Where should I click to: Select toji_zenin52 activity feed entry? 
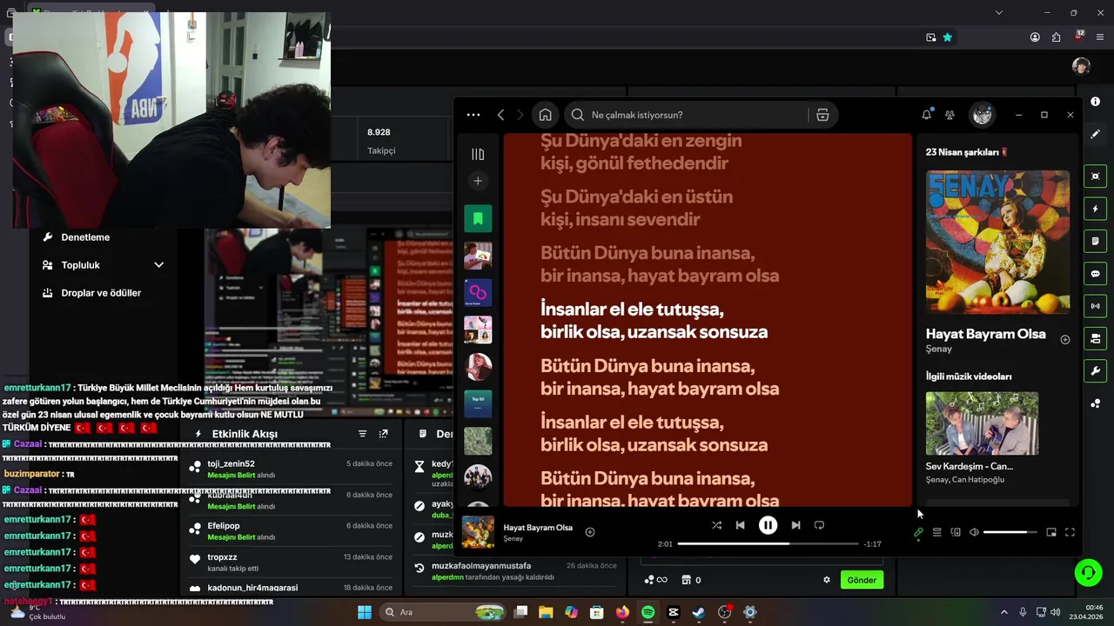coord(291,469)
